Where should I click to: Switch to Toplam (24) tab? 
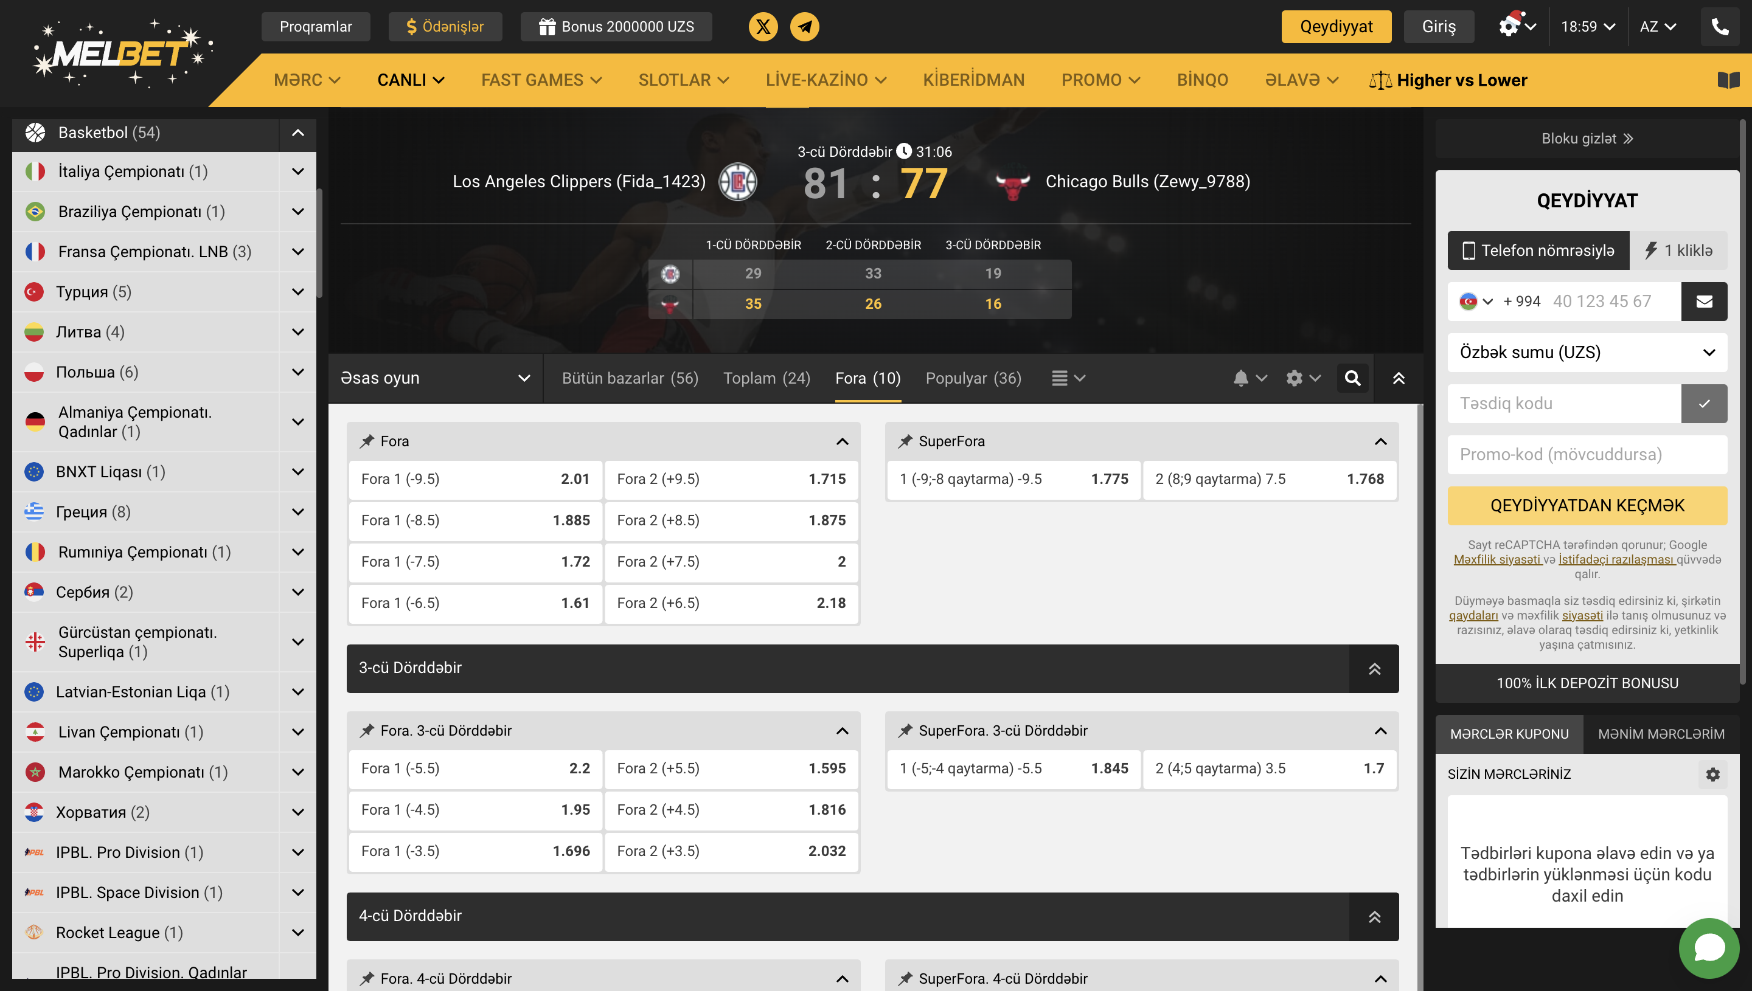pos(766,378)
